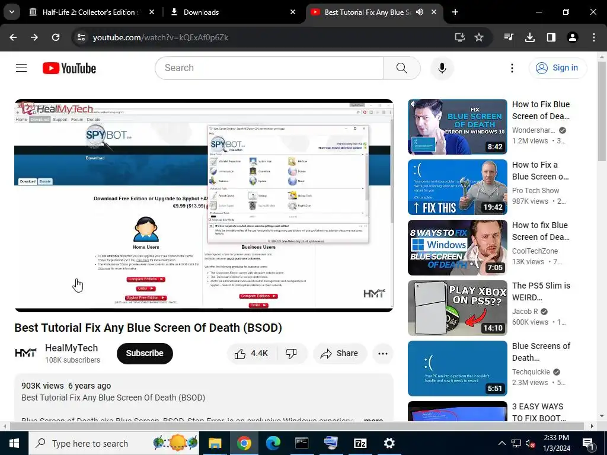Open Settings gear from the taskbar
The image size is (607, 455).
coord(389,443)
